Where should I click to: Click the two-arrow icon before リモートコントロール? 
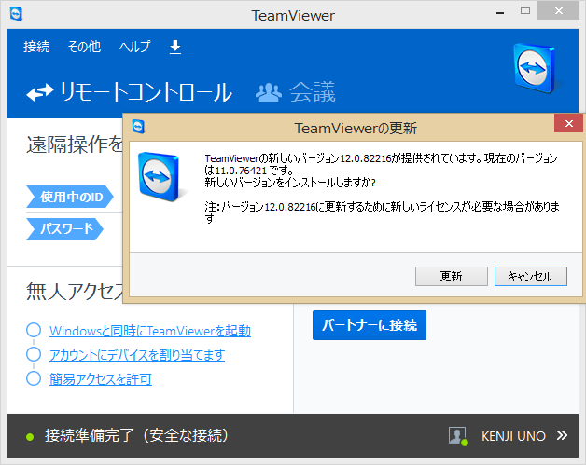click(40, 93)
